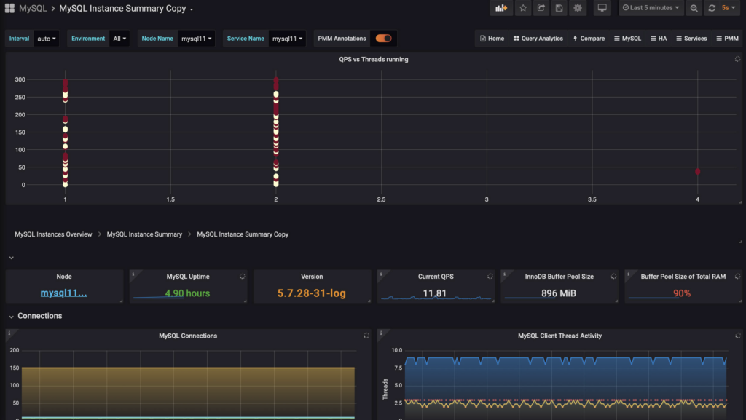Toggle the PMM Annotations switch
746x420 pixels.
tap(383, 39)
